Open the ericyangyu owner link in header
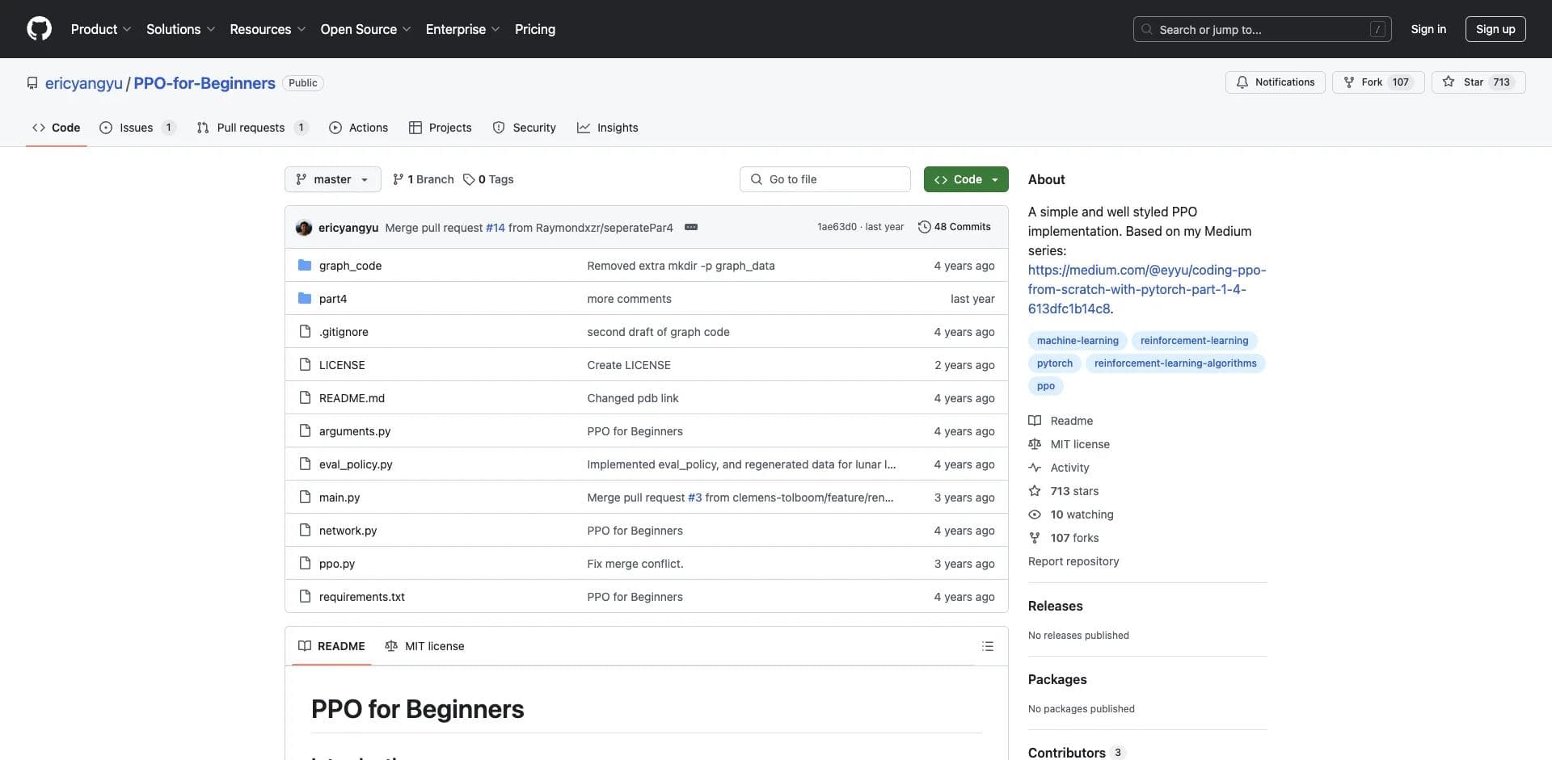The height and width of the screenshot is (760, 1552). (x=84, y=83)
